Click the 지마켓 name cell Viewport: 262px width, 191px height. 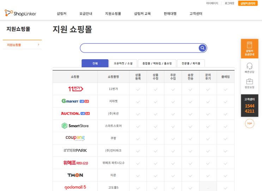113,101
